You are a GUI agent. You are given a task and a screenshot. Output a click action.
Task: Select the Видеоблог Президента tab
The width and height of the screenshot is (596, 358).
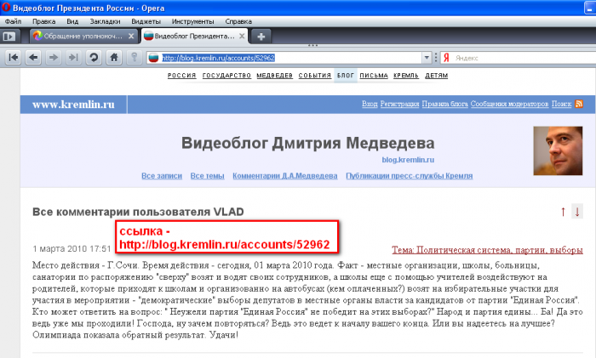(194, 36)
